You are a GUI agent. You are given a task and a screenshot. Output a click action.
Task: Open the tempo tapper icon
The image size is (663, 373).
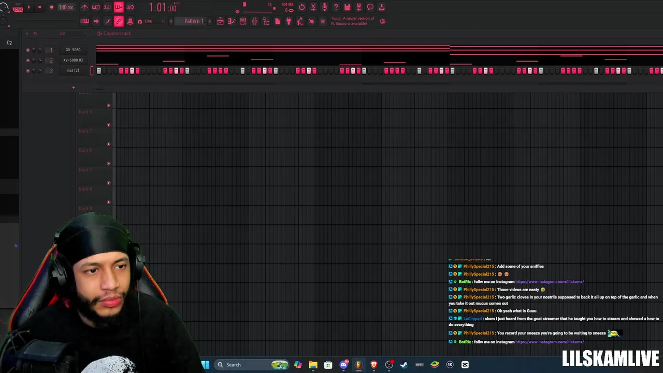pyautogui.click(x=300, y=21)
